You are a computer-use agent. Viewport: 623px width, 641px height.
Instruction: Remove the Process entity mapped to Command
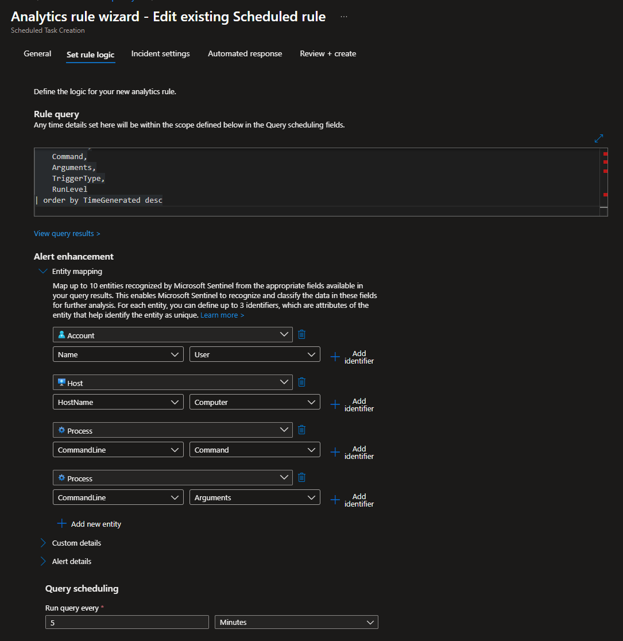click(302, 430)
